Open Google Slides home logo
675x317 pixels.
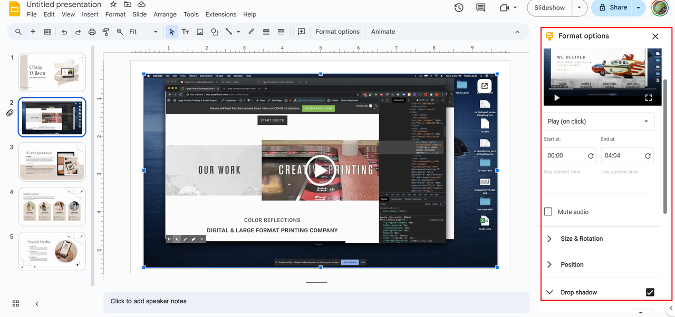click(x=14, y=9)
